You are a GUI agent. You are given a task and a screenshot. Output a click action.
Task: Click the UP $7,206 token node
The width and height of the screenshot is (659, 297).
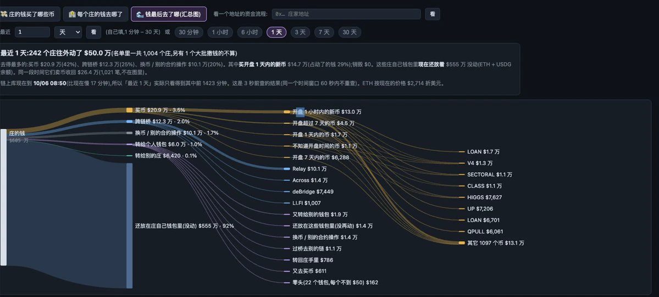pos(480,208)
